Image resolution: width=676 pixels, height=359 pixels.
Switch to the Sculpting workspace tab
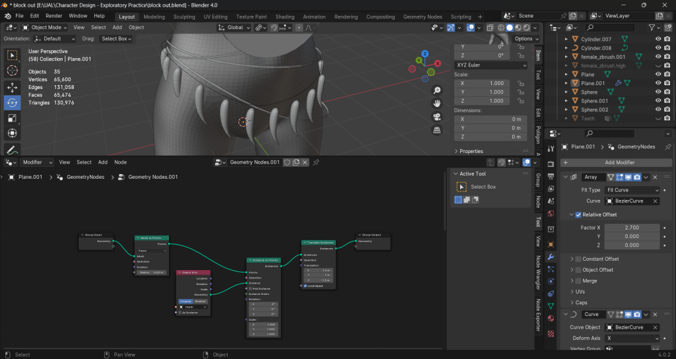click(x=184, y=16)
